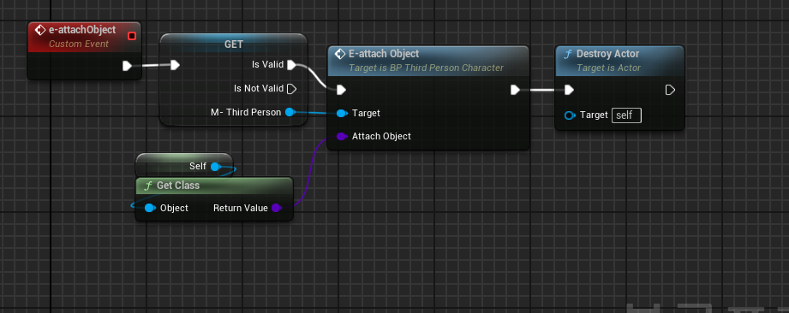789x313 pixels.
Task: Click the exec output pin of e-attachObject event
Action: point(127,65)
